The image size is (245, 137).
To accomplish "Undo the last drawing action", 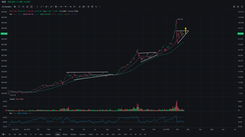I will coord(96,7).
